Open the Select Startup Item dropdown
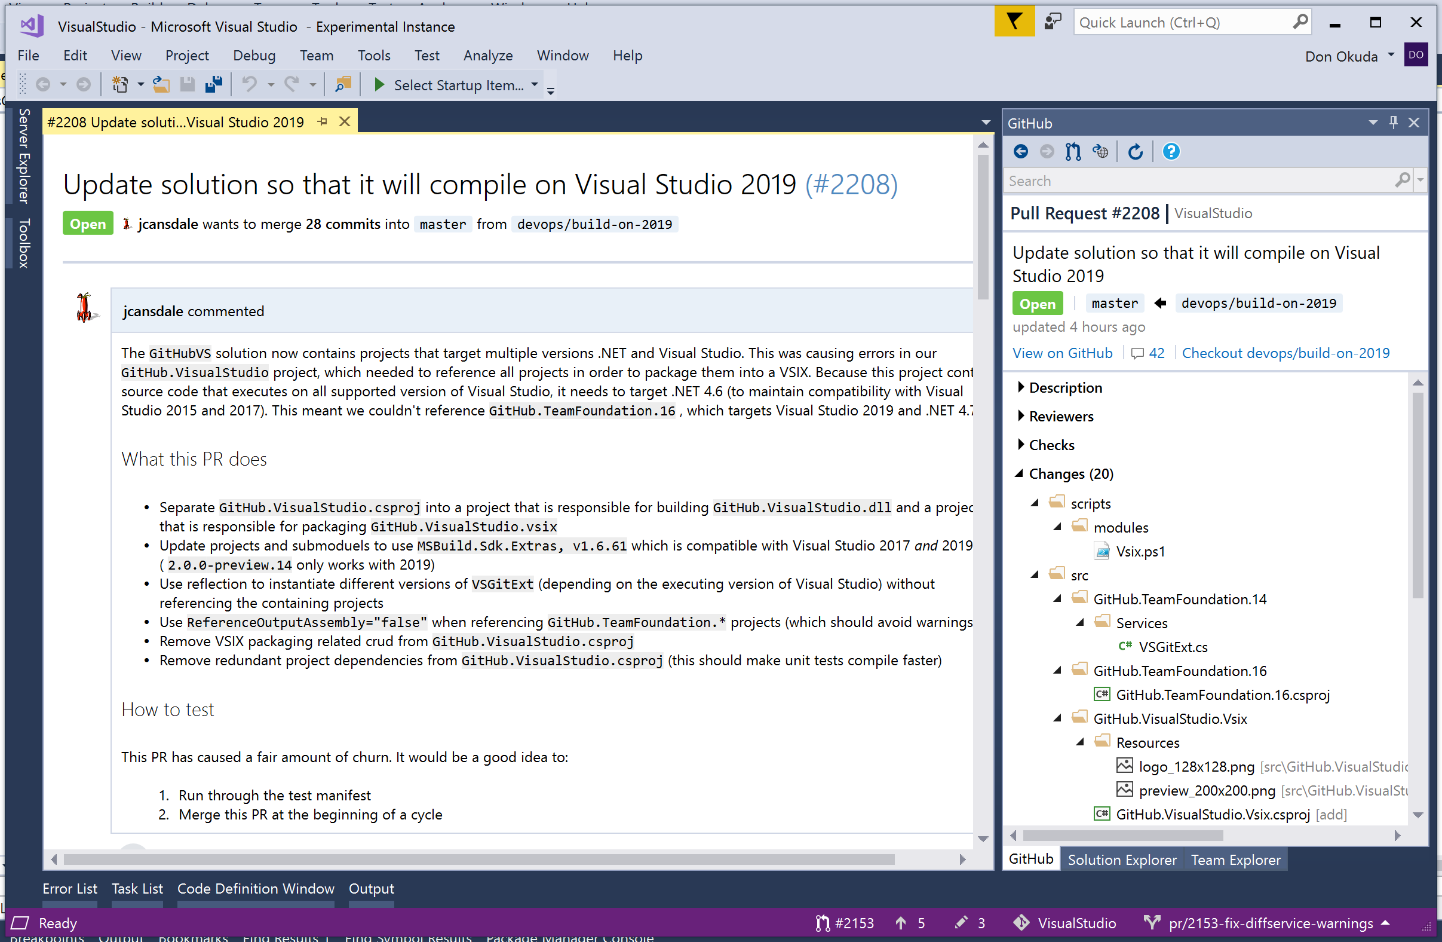The width and height of the screenshot is (1442, 942). point(535,85)
